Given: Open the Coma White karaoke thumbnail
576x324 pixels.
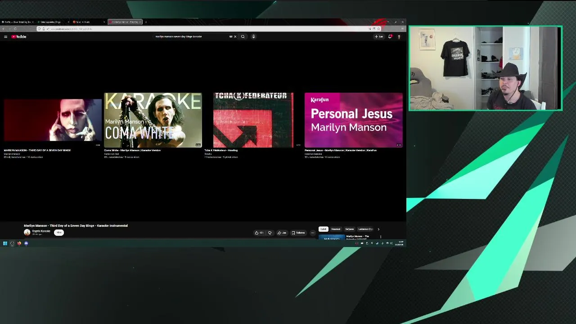Looking at the screenshot, I should (x=153, y=120).
